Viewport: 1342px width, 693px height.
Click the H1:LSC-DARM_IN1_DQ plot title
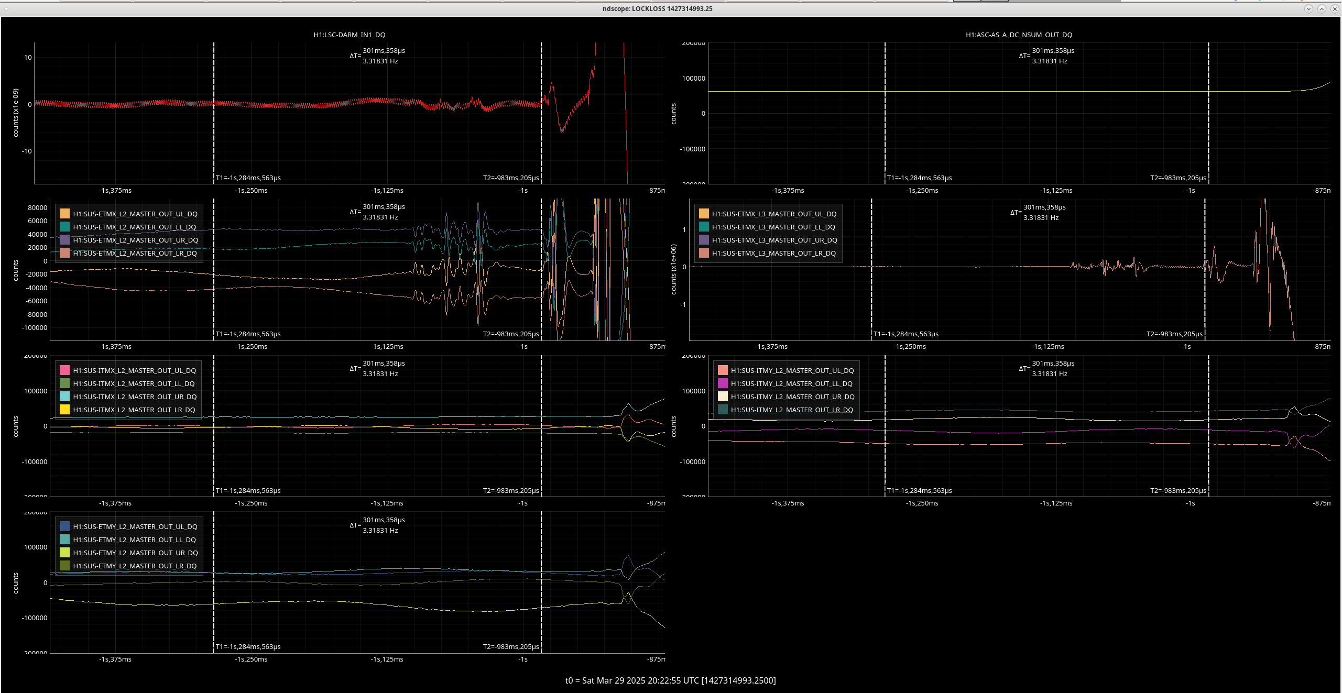[x=350, y=35]
